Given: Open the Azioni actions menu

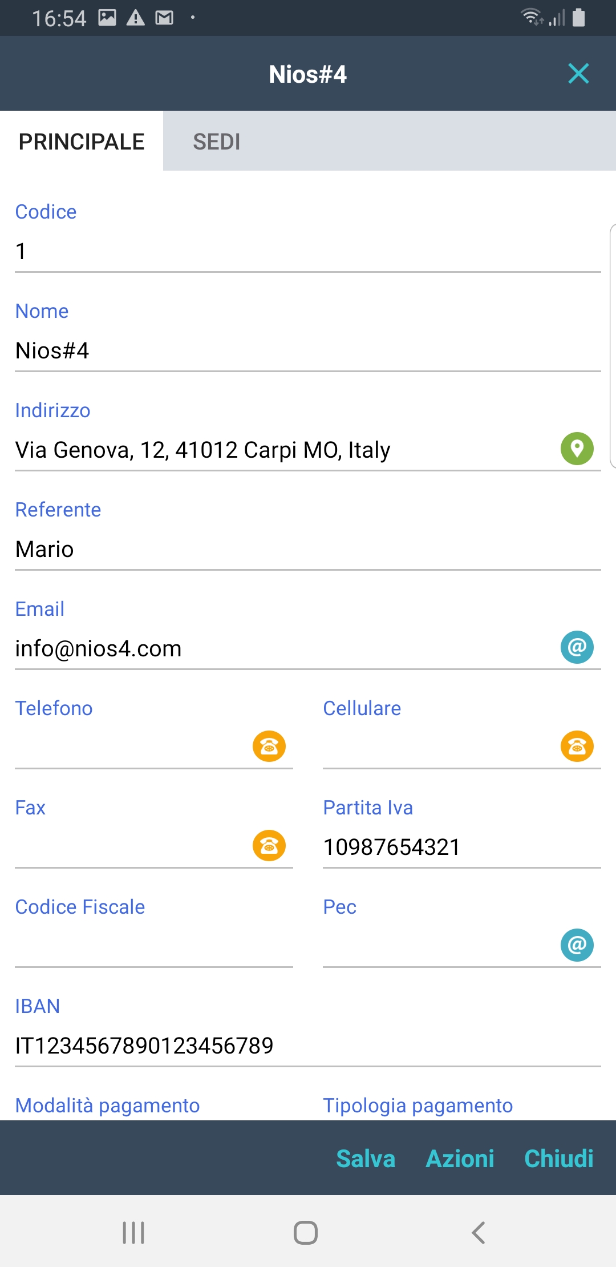Looking at the screenshot, I should 460,1159.
